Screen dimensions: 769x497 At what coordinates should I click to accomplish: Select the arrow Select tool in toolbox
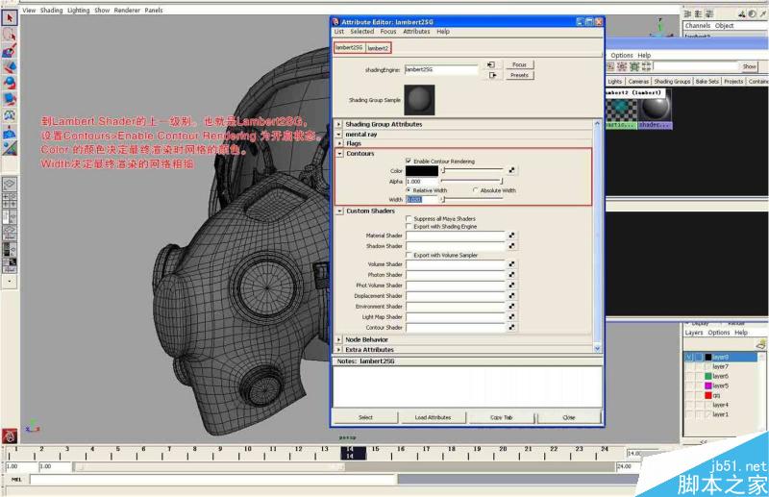point(9,17)
